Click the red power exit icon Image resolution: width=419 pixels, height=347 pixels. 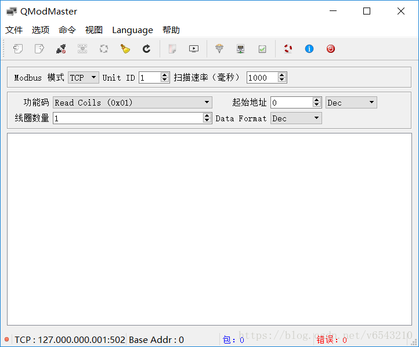click(x=331, y=49)
